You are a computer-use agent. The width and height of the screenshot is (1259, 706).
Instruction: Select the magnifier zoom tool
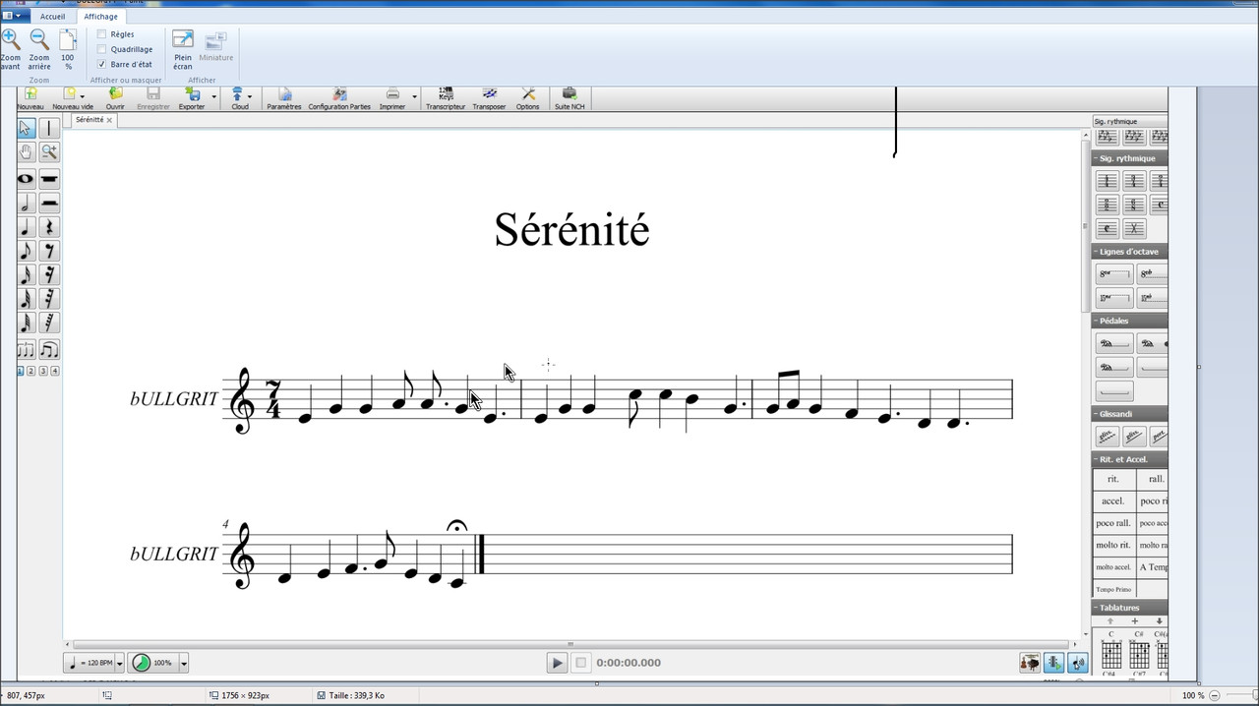pyautogui.click(x=49, y=151)
